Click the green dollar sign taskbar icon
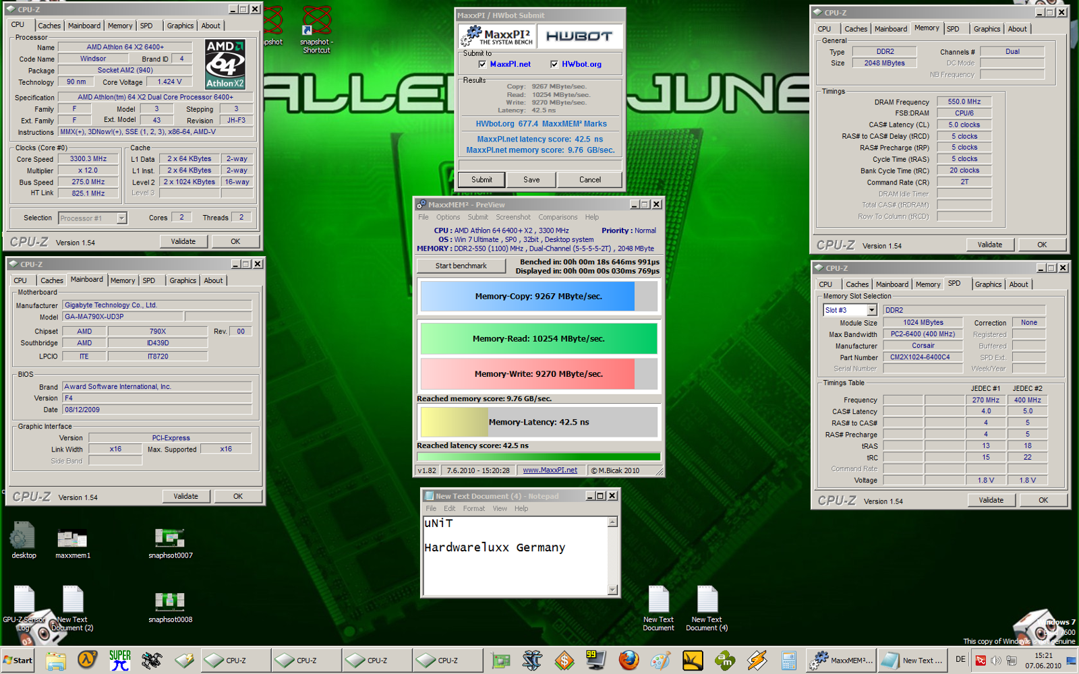Image resolution: width=1079 pixels, height=674 pixels. coord(564,661)
